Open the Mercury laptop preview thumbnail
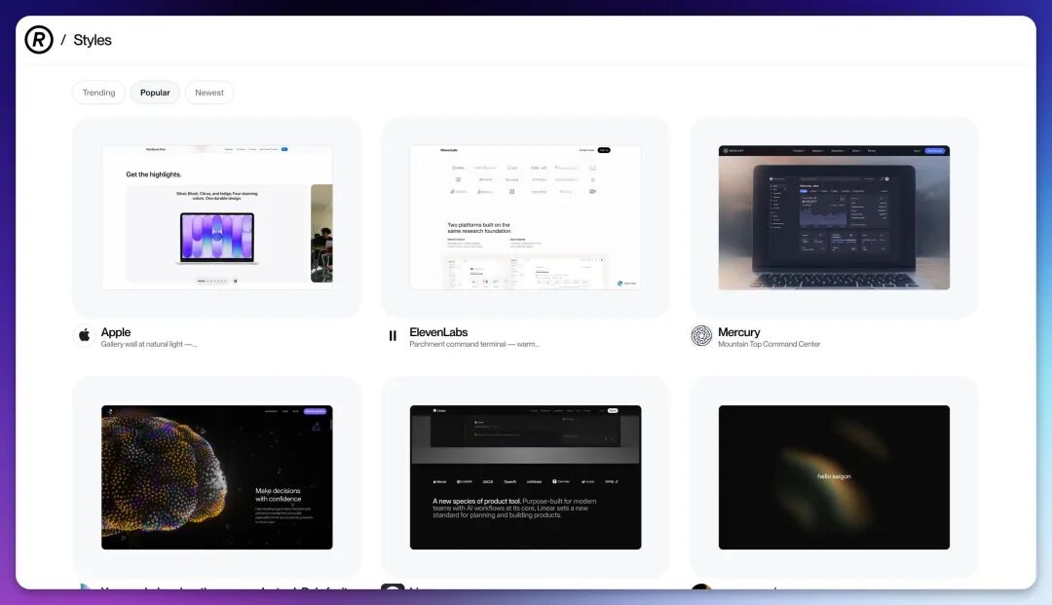The width and height of the screenshot is (1052, 605). coord(834,217)
